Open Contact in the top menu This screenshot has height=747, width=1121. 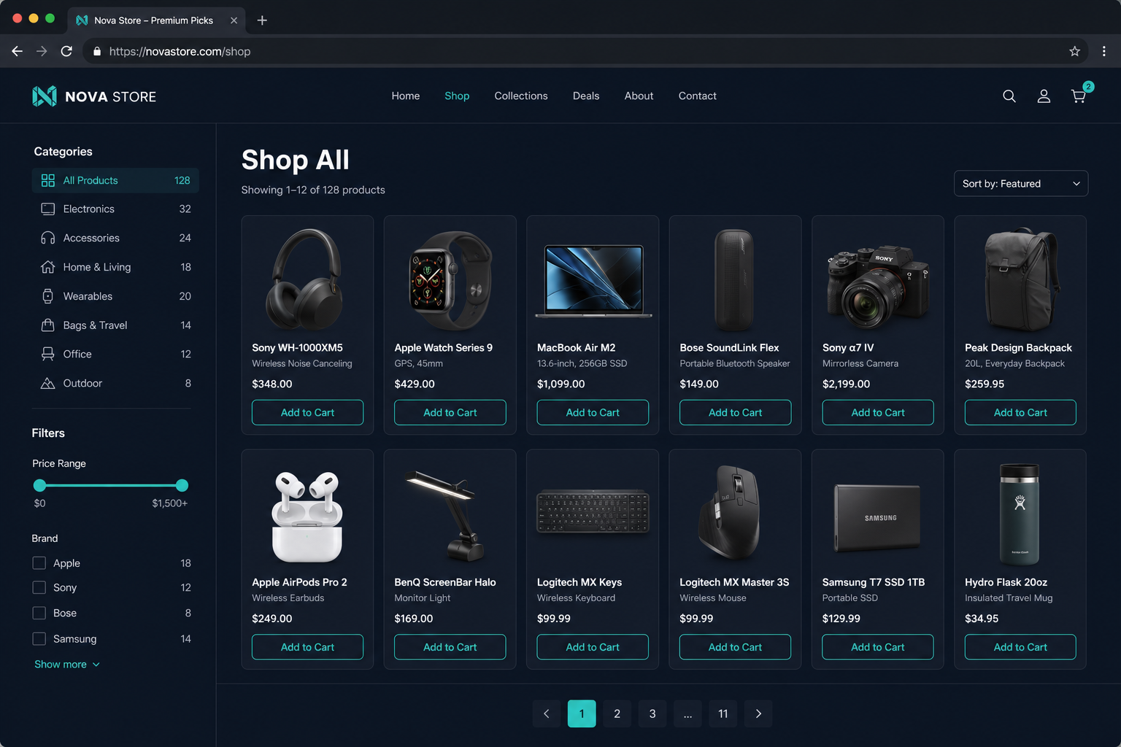(x=698, y=96)
